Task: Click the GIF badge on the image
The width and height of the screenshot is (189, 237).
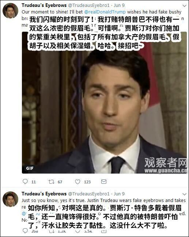Action: point(30,168)
